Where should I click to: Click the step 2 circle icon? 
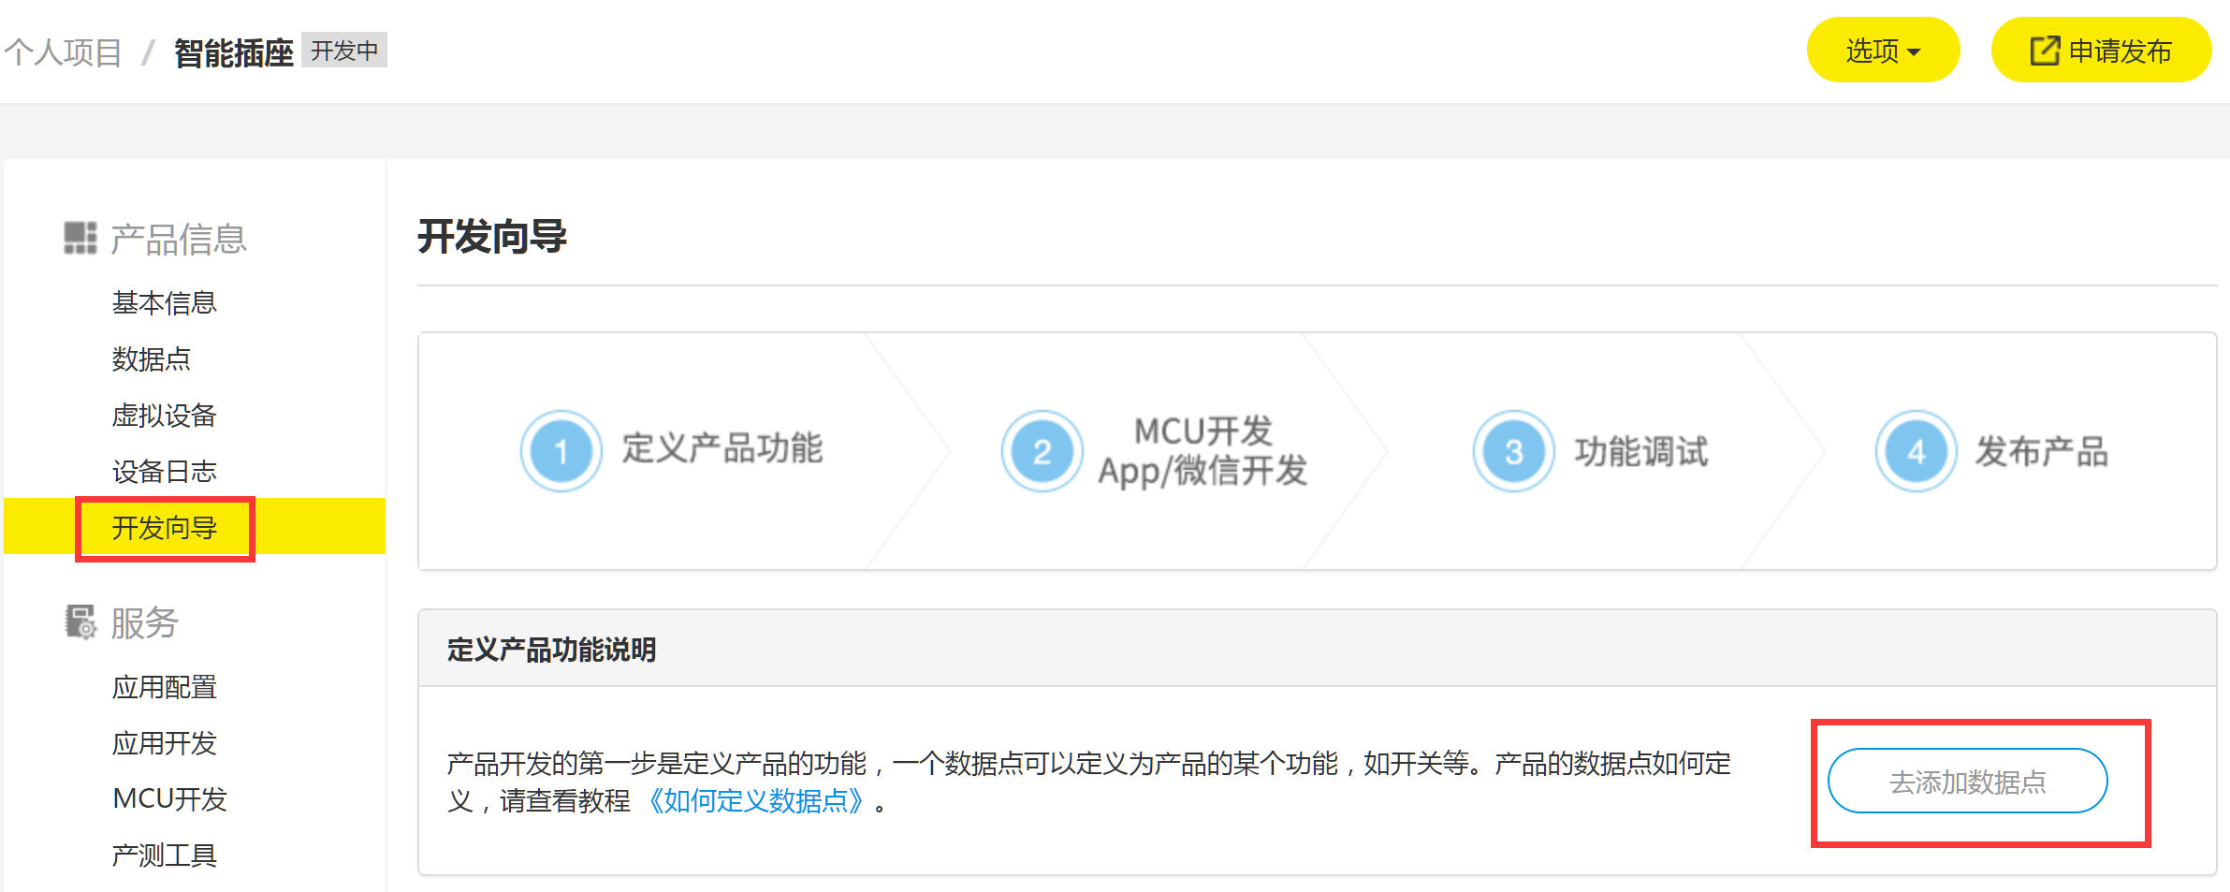1042,451
